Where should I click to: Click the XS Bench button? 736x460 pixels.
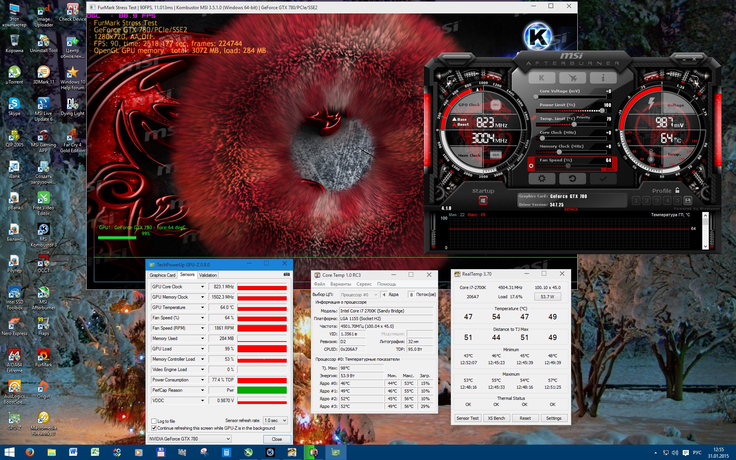(x=496, y=418)
